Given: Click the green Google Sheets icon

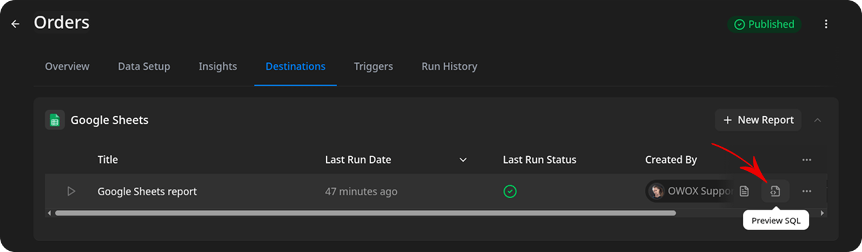Looking at the screenshot, I should 55,120.
